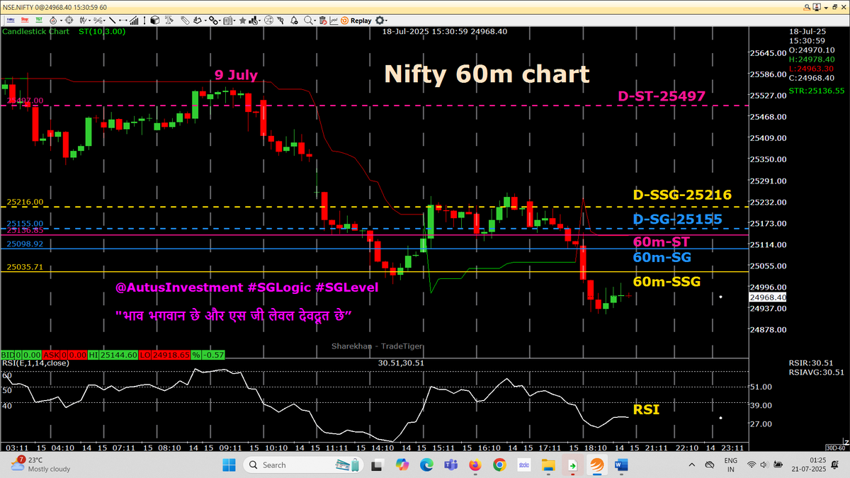Open Google Chrome from the taskbar
The image size is (850, 478).
[499, 465]
